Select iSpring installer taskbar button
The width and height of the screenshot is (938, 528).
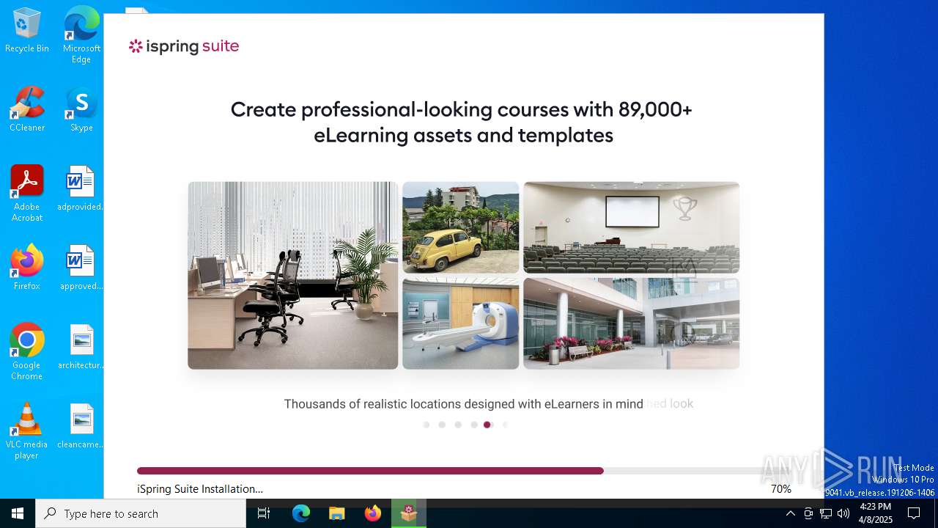click(409, 513)
